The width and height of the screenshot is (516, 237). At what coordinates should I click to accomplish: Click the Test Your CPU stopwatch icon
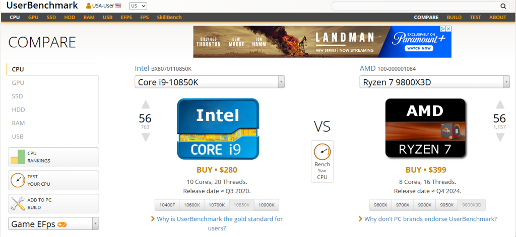tap(18, 180)
